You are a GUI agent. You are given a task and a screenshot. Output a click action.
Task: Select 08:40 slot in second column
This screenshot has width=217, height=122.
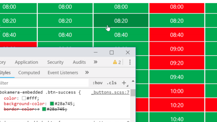tap(65, 35)
